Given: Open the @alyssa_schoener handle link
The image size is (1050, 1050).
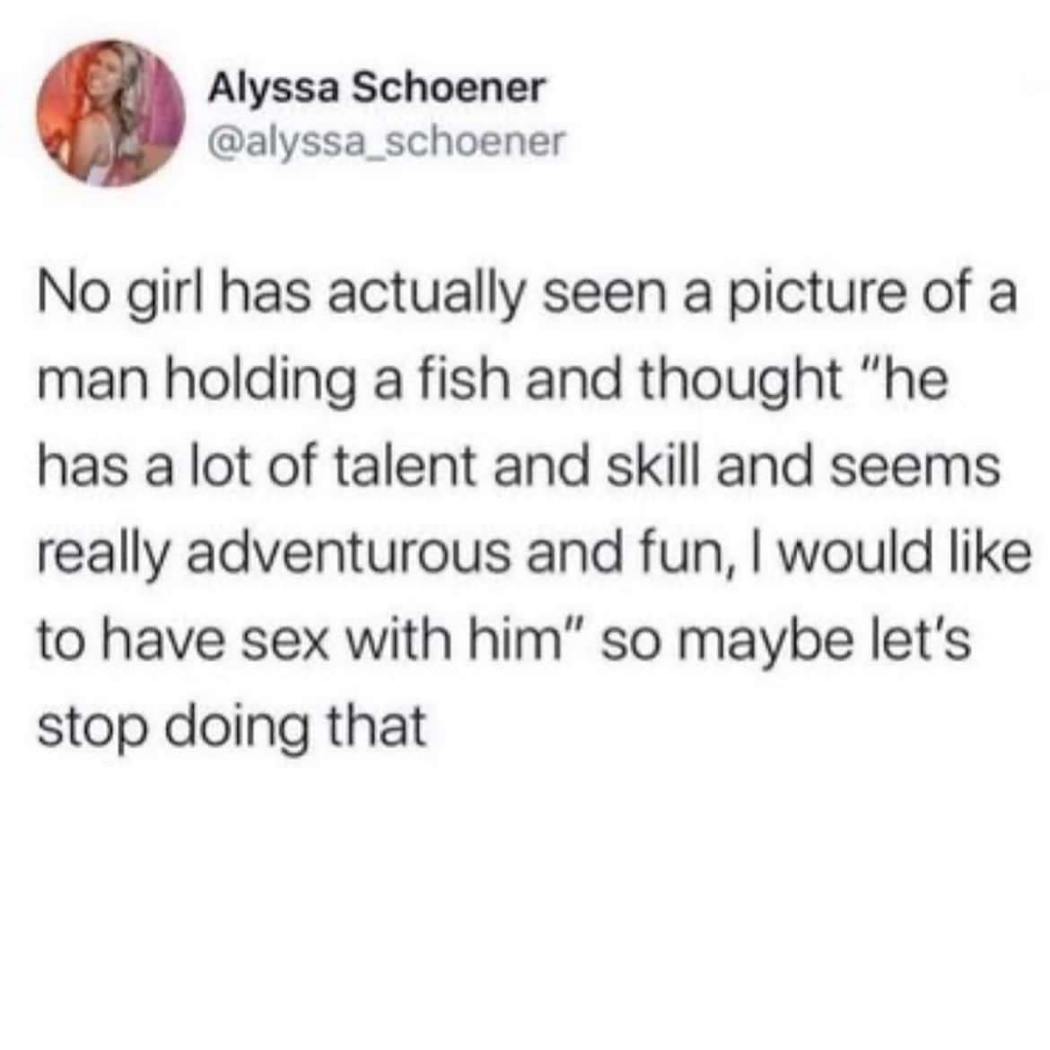Looking at the screenshot, I should pyautogui.click(x=388, y=141).
